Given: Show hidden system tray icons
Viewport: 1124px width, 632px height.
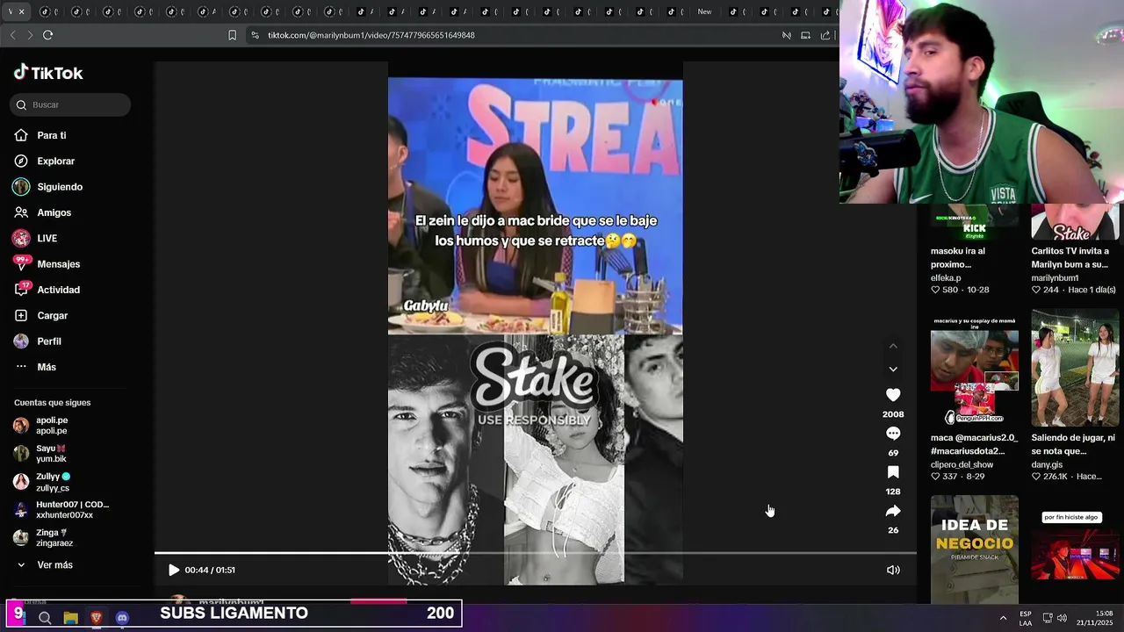Looking at the screenshot, I should (x=1003, y=618).
